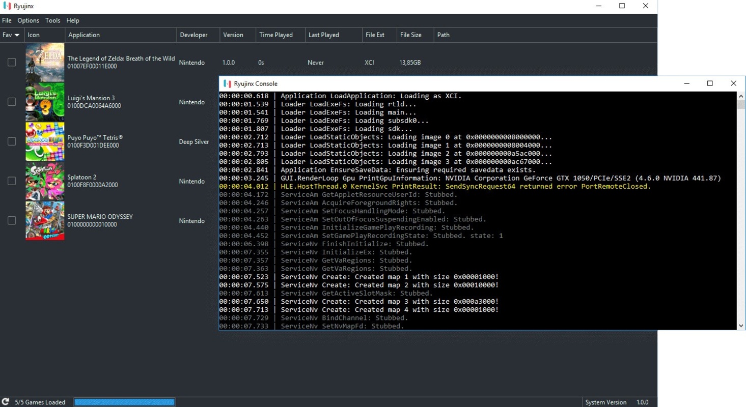The height and width of the screenshot is (407, 746).
Task: Sort games by Last Played column
Action: tap(333, 35)
